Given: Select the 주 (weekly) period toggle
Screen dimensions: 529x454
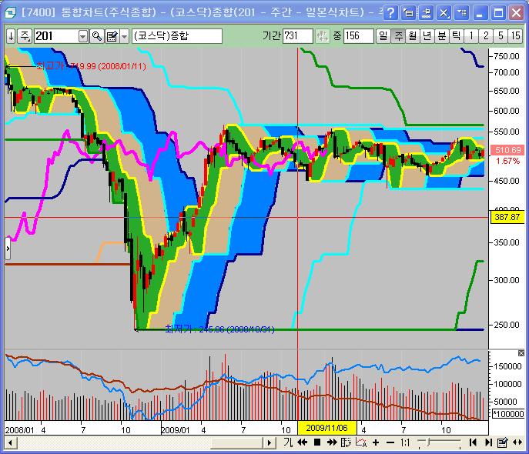Looking at the screenshot, I should (x=398, y=36).
